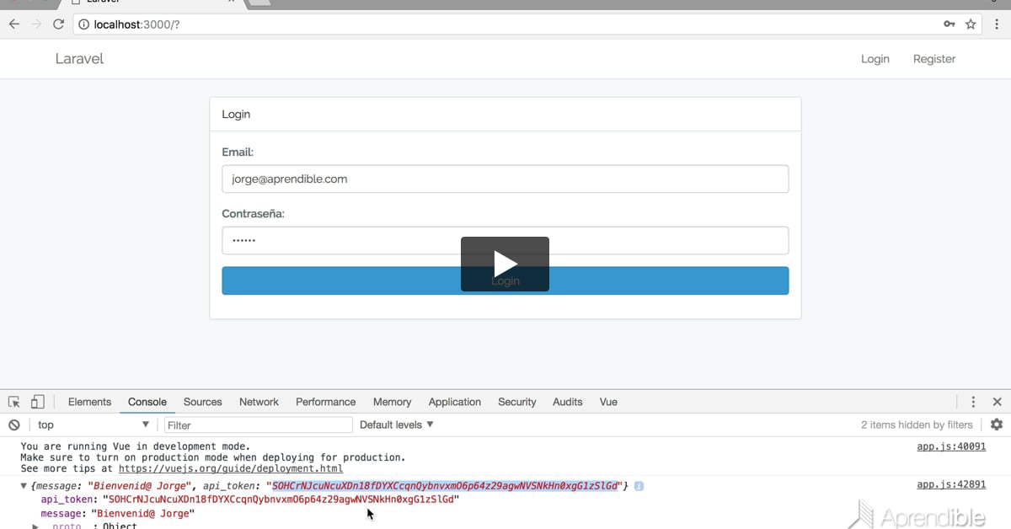Open the Default levels dropdown

tap(396, 425)
